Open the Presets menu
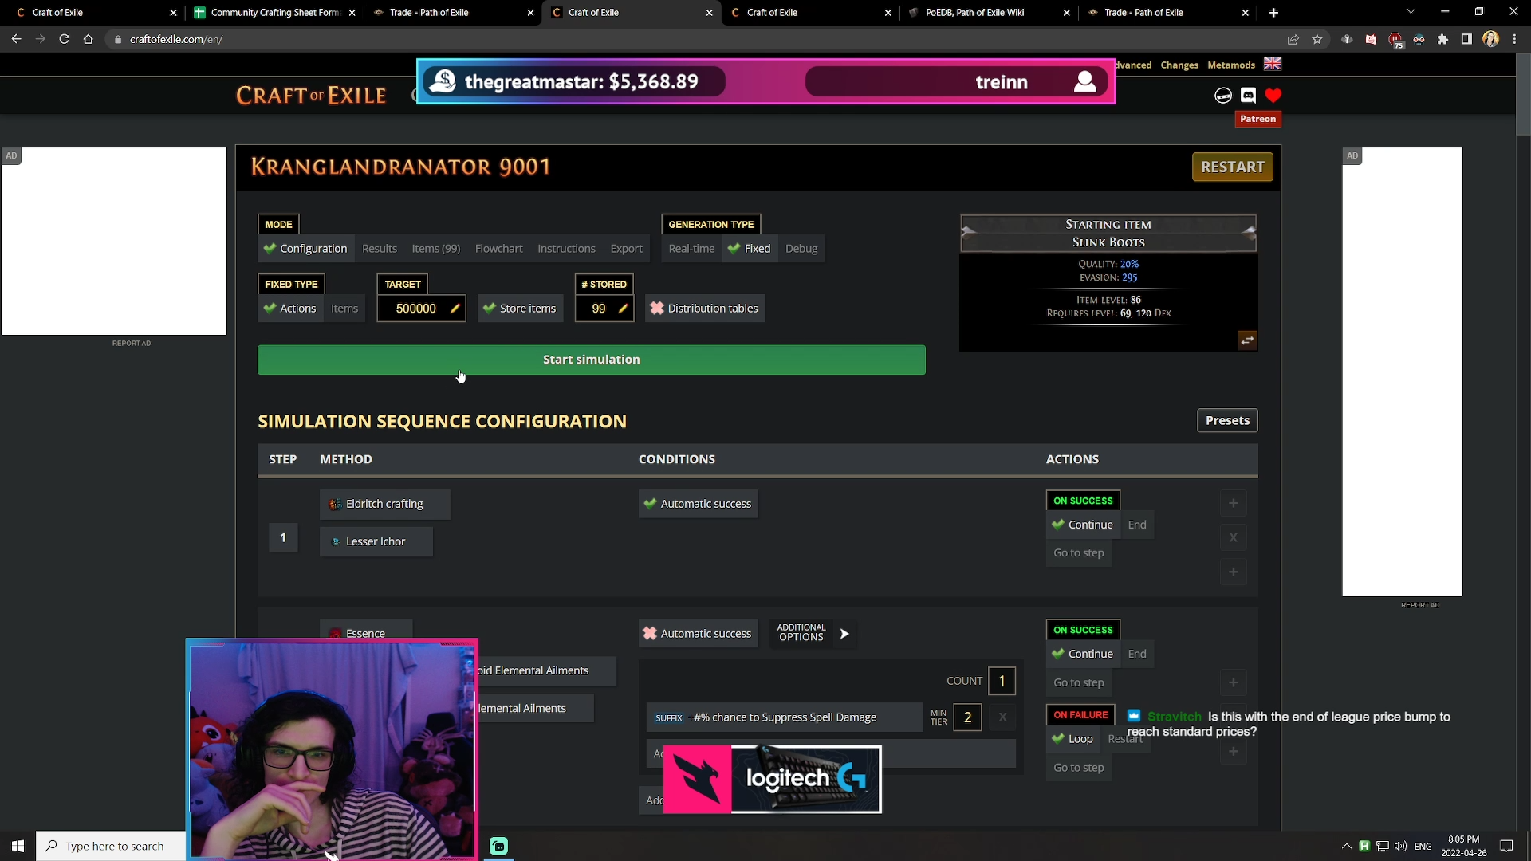 click(x=1226, y=420)
